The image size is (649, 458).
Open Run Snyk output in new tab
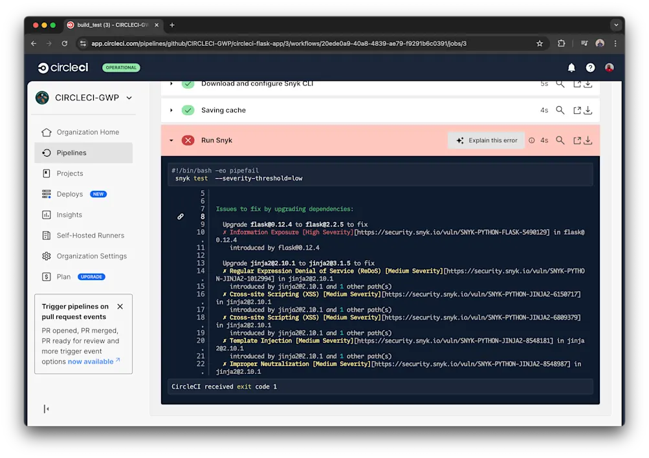pyautogui.click(x=577, y=140)
